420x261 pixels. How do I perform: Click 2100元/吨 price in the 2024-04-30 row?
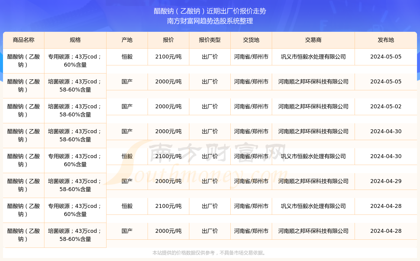pos(168,156)
